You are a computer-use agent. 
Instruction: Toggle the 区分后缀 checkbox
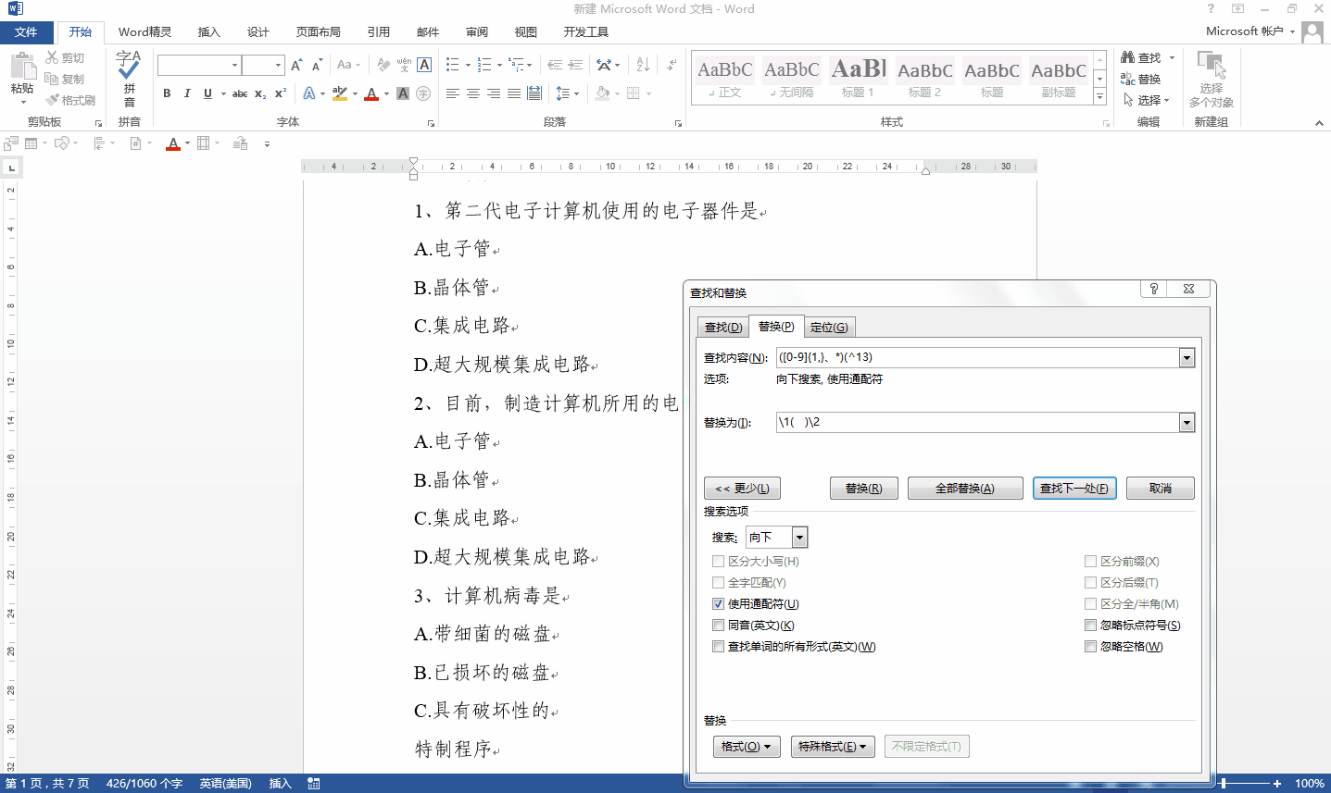pos(1090,583)
